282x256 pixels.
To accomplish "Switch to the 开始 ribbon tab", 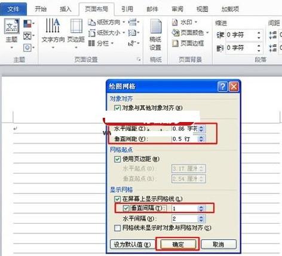I will (x=41, y=9).
